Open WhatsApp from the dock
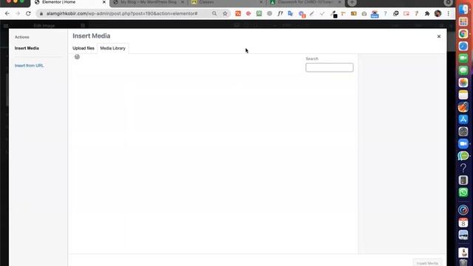This screenshot has height=266, width=473. pos(463,192)
